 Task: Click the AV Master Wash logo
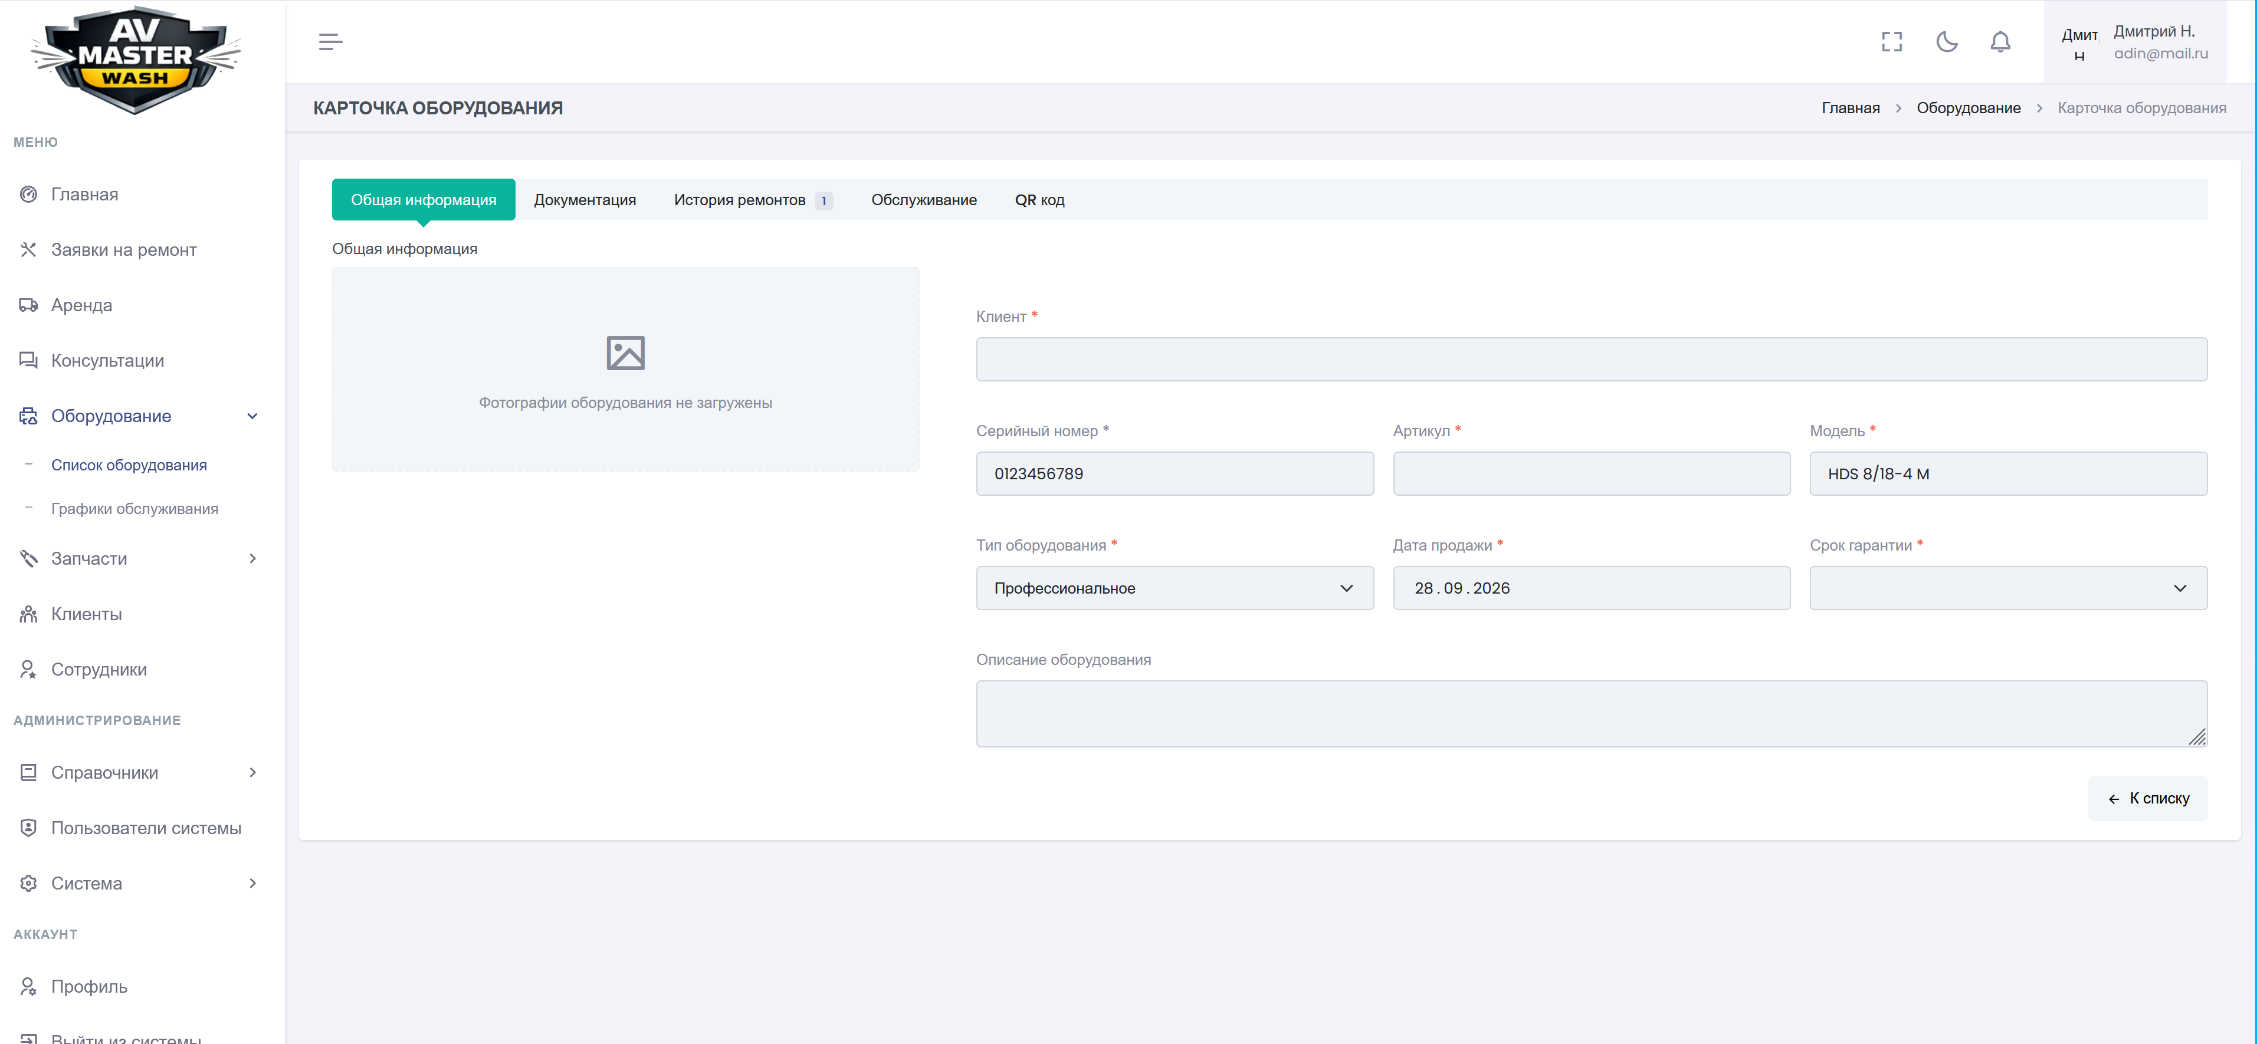[x=135, y=59]
